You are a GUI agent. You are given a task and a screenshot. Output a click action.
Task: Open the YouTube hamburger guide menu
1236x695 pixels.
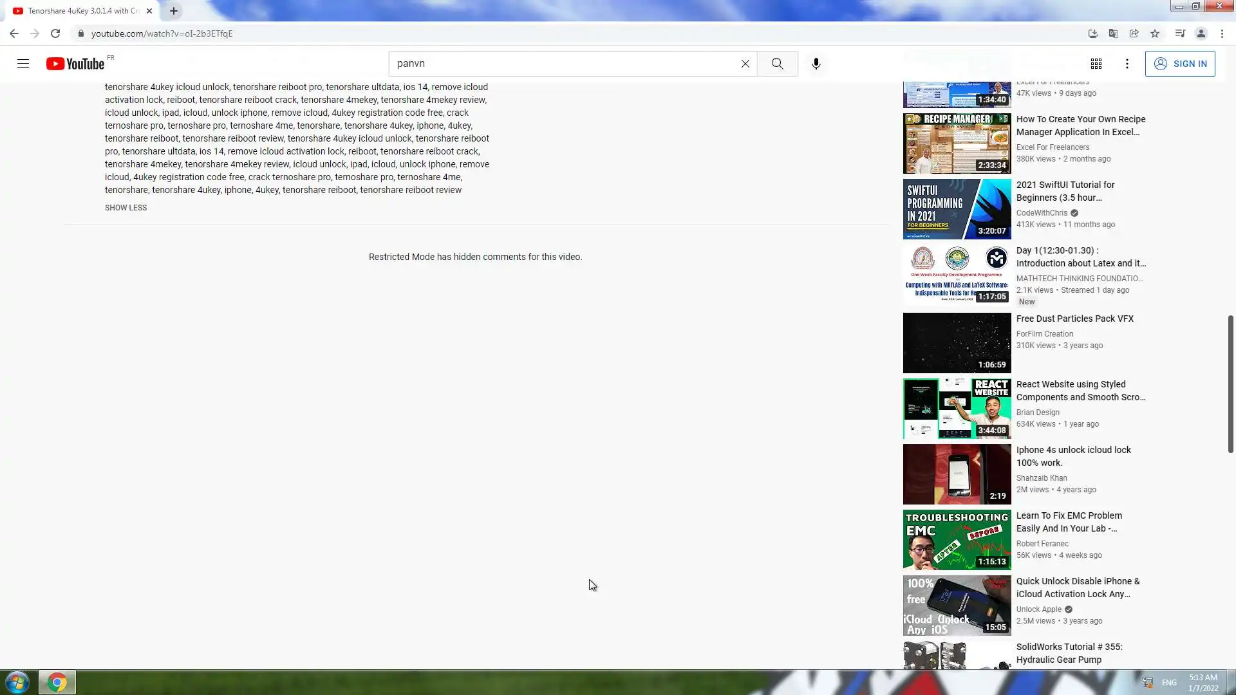tap(23, 64)
